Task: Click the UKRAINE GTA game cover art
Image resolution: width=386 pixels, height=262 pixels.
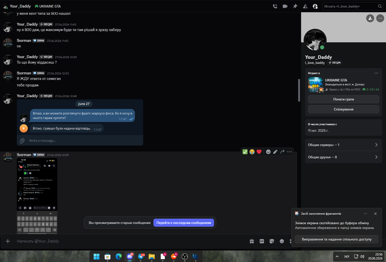Action: [x=316, y=85]
